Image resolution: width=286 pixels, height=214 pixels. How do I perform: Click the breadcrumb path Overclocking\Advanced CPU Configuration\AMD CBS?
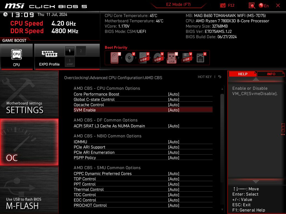point(113,78)
